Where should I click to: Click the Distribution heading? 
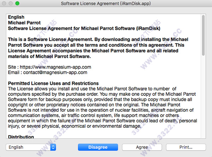click(21, 137)
